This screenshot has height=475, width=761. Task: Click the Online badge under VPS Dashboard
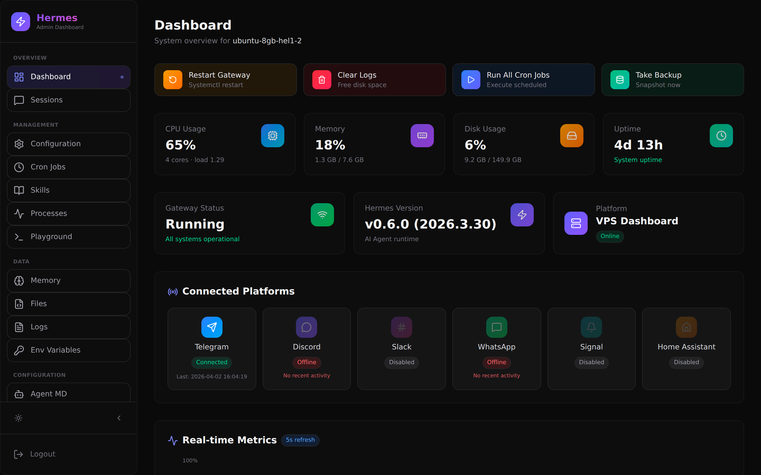pyautogui.click(x=610, y=236)
